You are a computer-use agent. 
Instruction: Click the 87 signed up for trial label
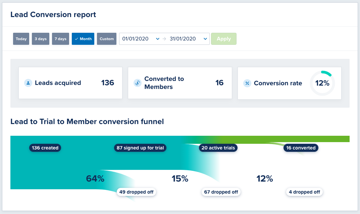tap(140, 148)
